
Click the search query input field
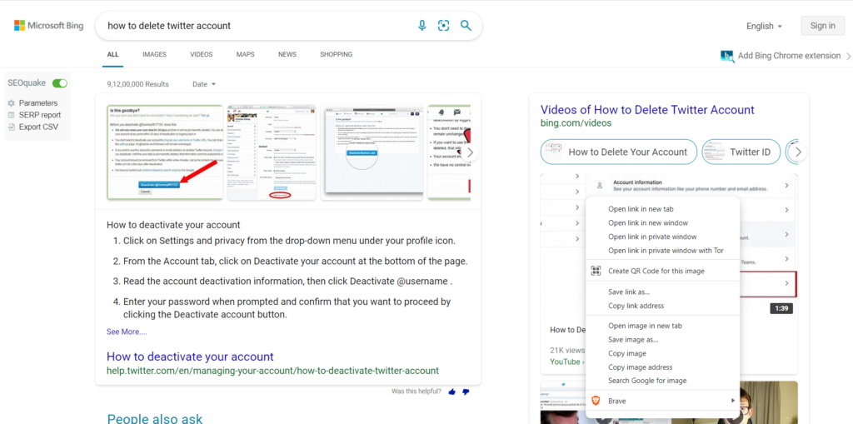[x=256, y=26]
